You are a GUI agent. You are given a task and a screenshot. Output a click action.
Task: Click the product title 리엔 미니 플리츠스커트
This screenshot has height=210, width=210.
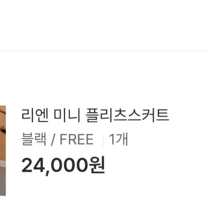tap(95, 116)
